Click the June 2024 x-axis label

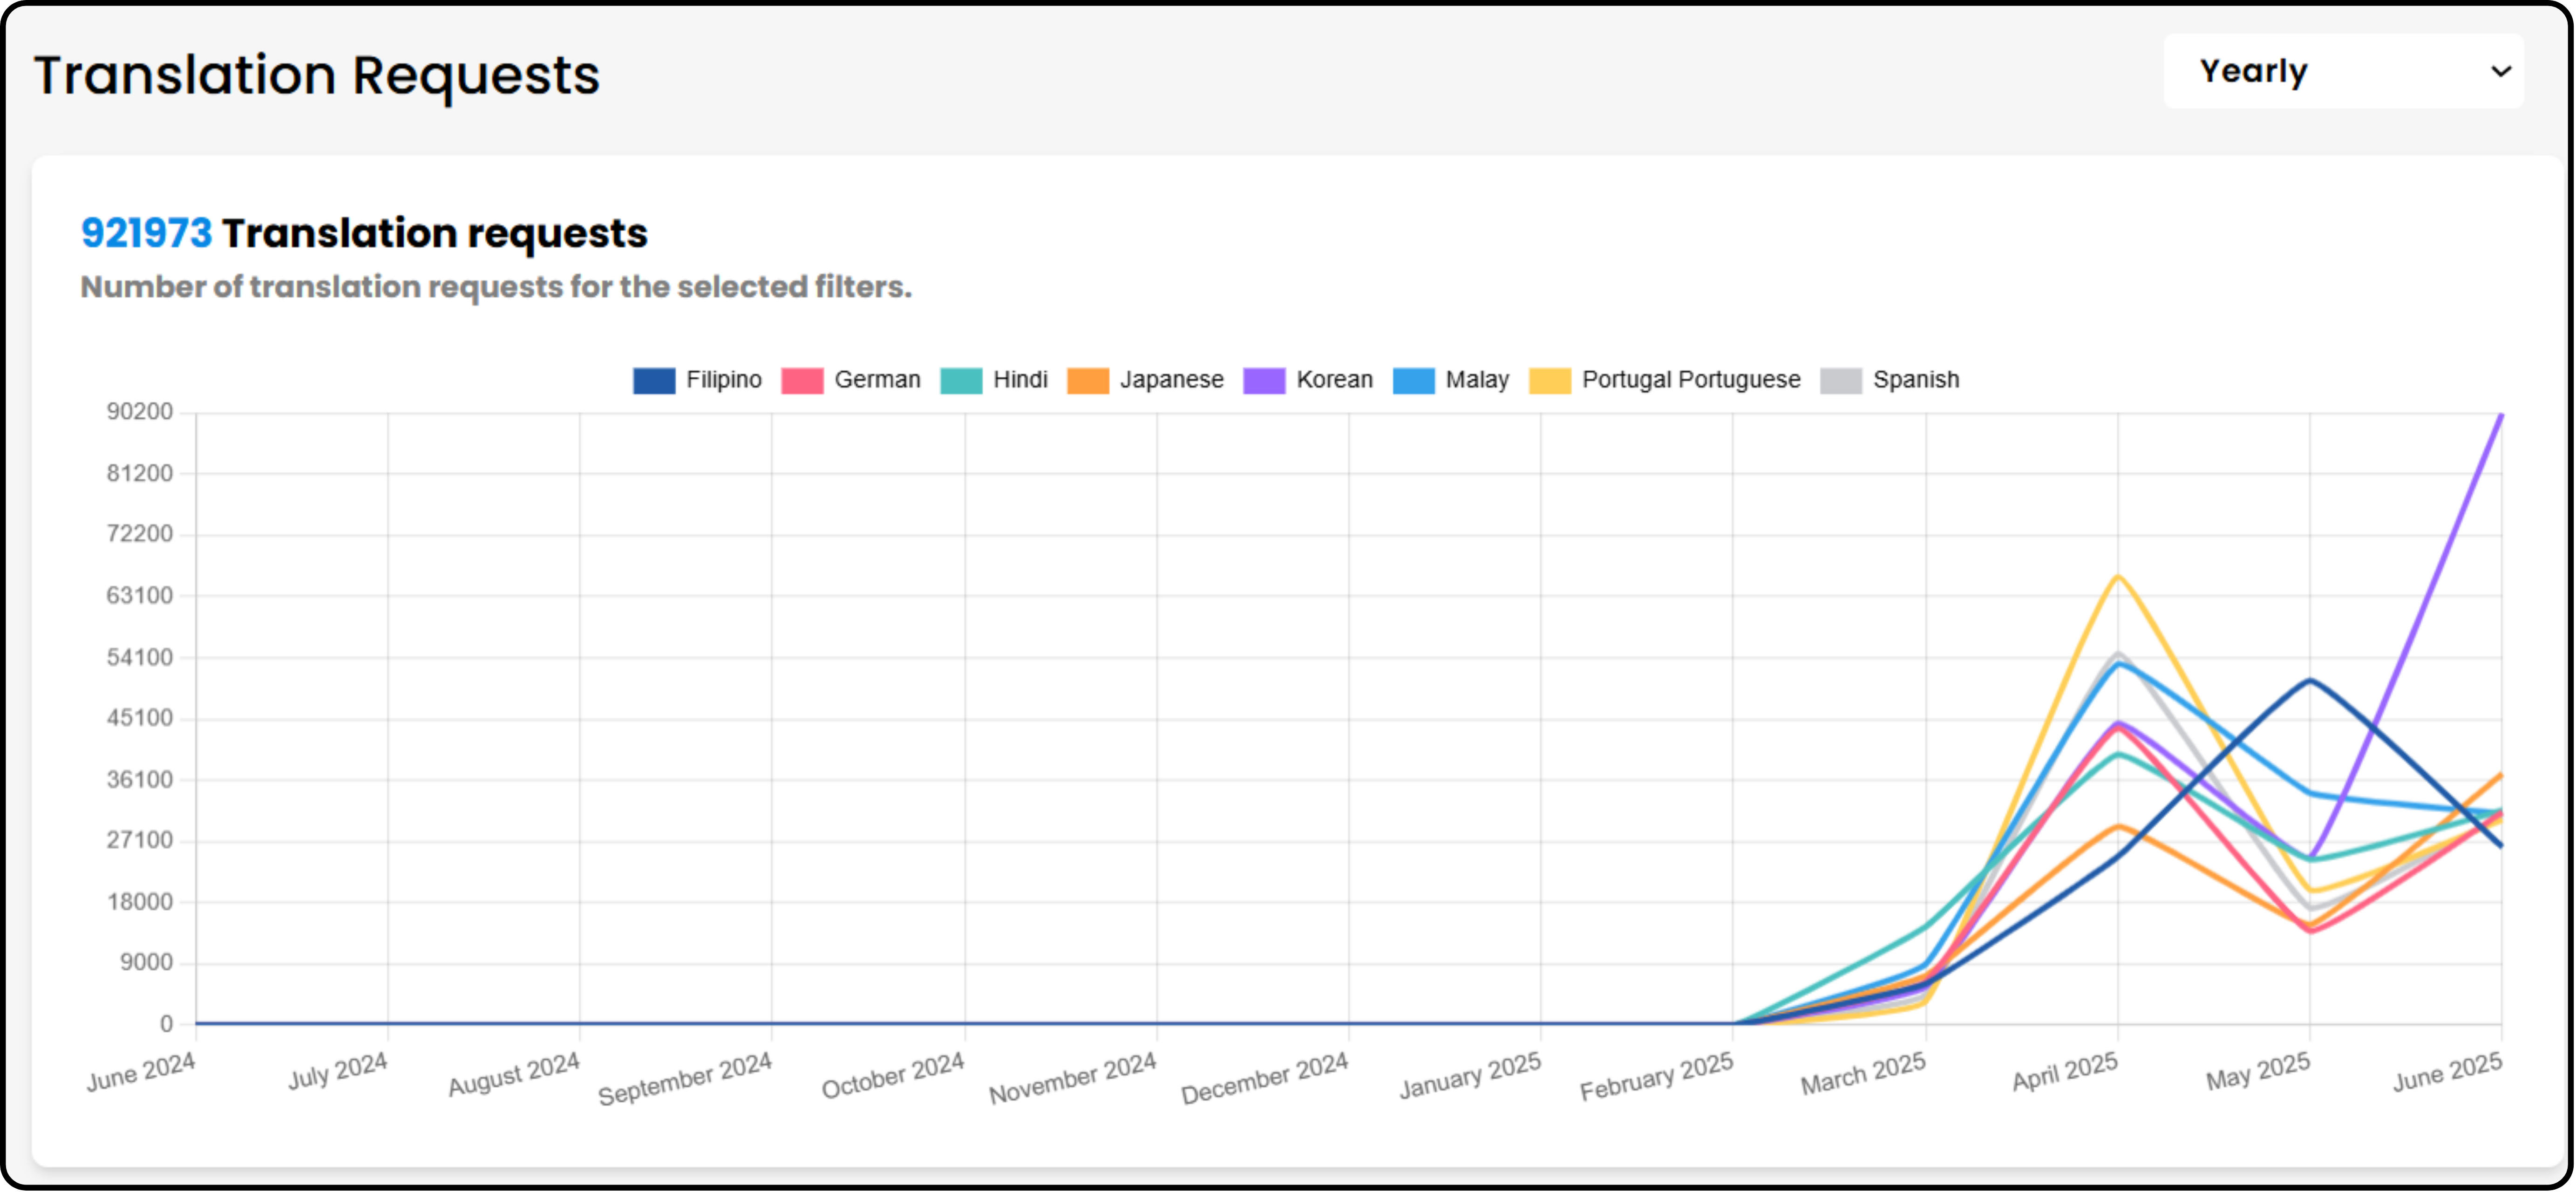(141, 1073)
